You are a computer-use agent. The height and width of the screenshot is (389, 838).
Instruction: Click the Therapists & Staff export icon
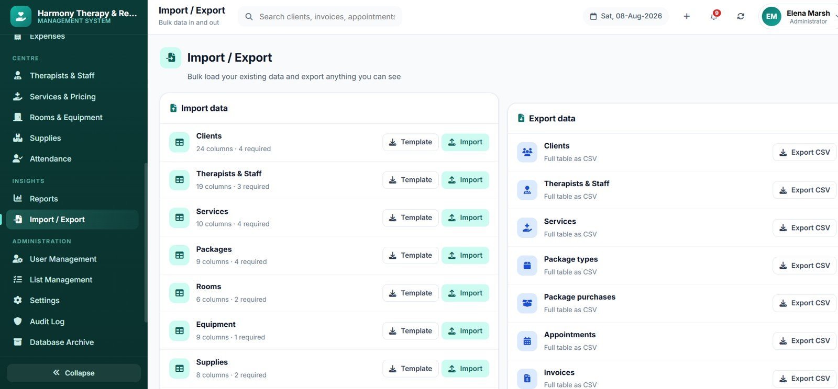tap(527, 190)
